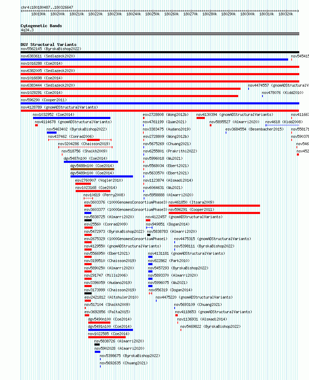Select nsv1123874 (Alsmadi2014) label
Viewport: 309px width, 380px height.
(168, 180)
